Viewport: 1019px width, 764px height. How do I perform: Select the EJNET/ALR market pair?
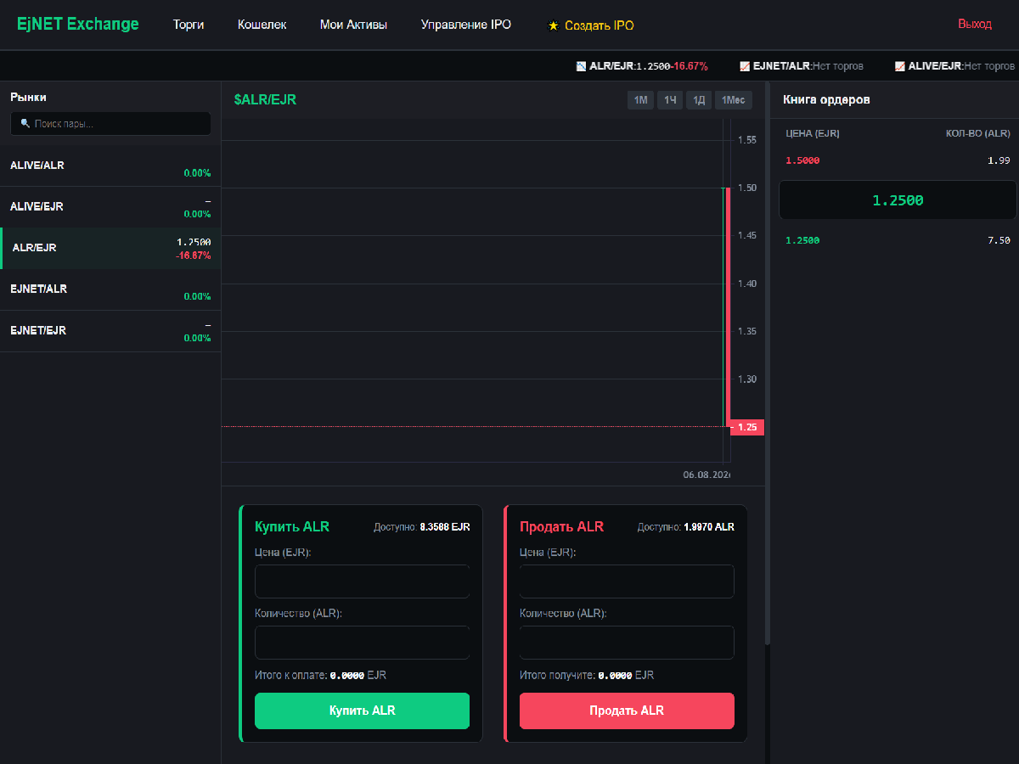(x=110, y=289)
